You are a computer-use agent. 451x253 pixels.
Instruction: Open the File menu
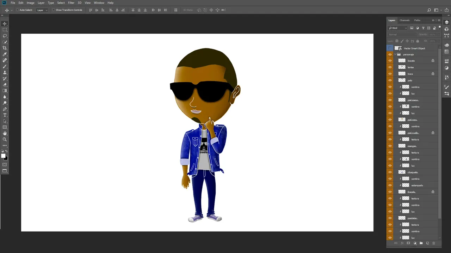pyautogui.click(x=13, y=3)
